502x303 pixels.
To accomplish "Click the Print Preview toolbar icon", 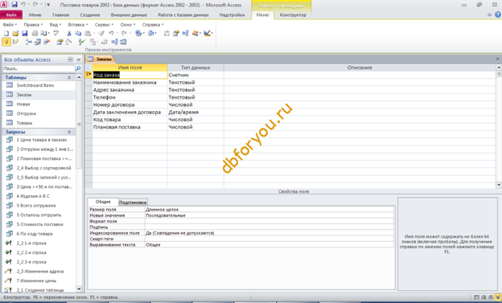I will (44, 33).
